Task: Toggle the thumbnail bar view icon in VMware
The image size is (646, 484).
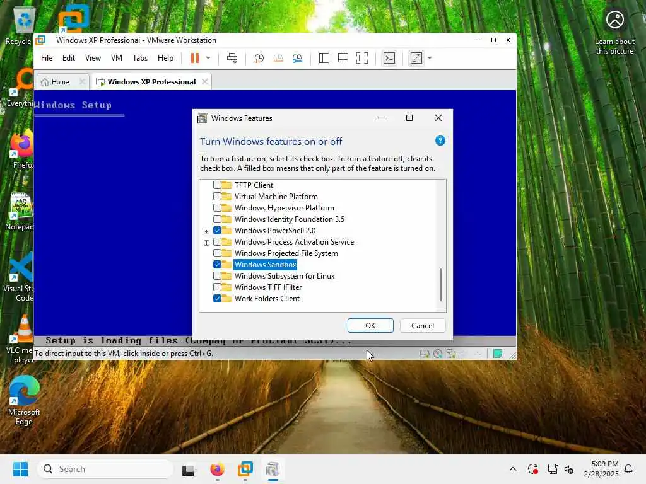Action: point(343,58)
